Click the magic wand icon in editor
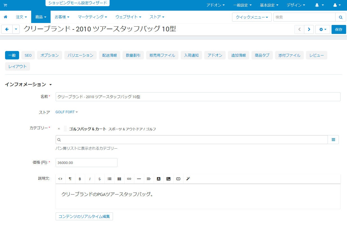This screenshot has height=229, width=347. point(188,179)
